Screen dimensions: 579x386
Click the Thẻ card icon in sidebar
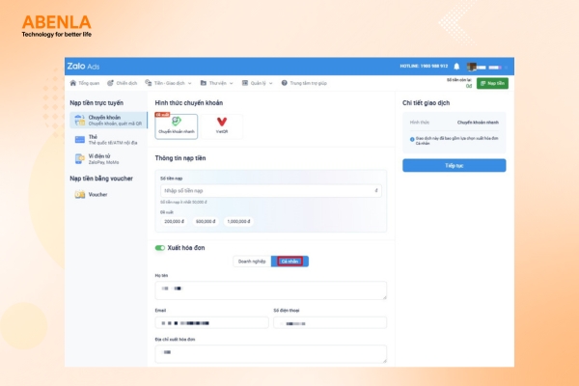(x=80, y=140)
